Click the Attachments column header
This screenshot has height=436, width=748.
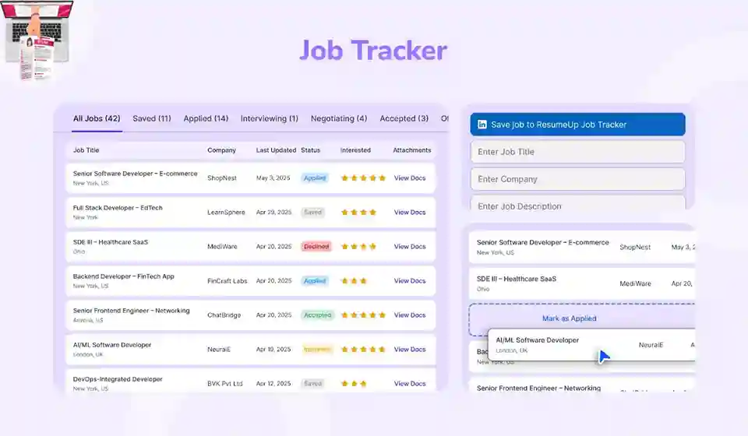coord(411,150)
